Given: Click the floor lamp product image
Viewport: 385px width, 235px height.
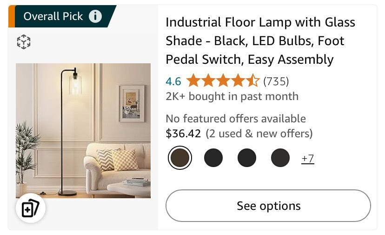Looking at the screenshot, I should 83,131.
